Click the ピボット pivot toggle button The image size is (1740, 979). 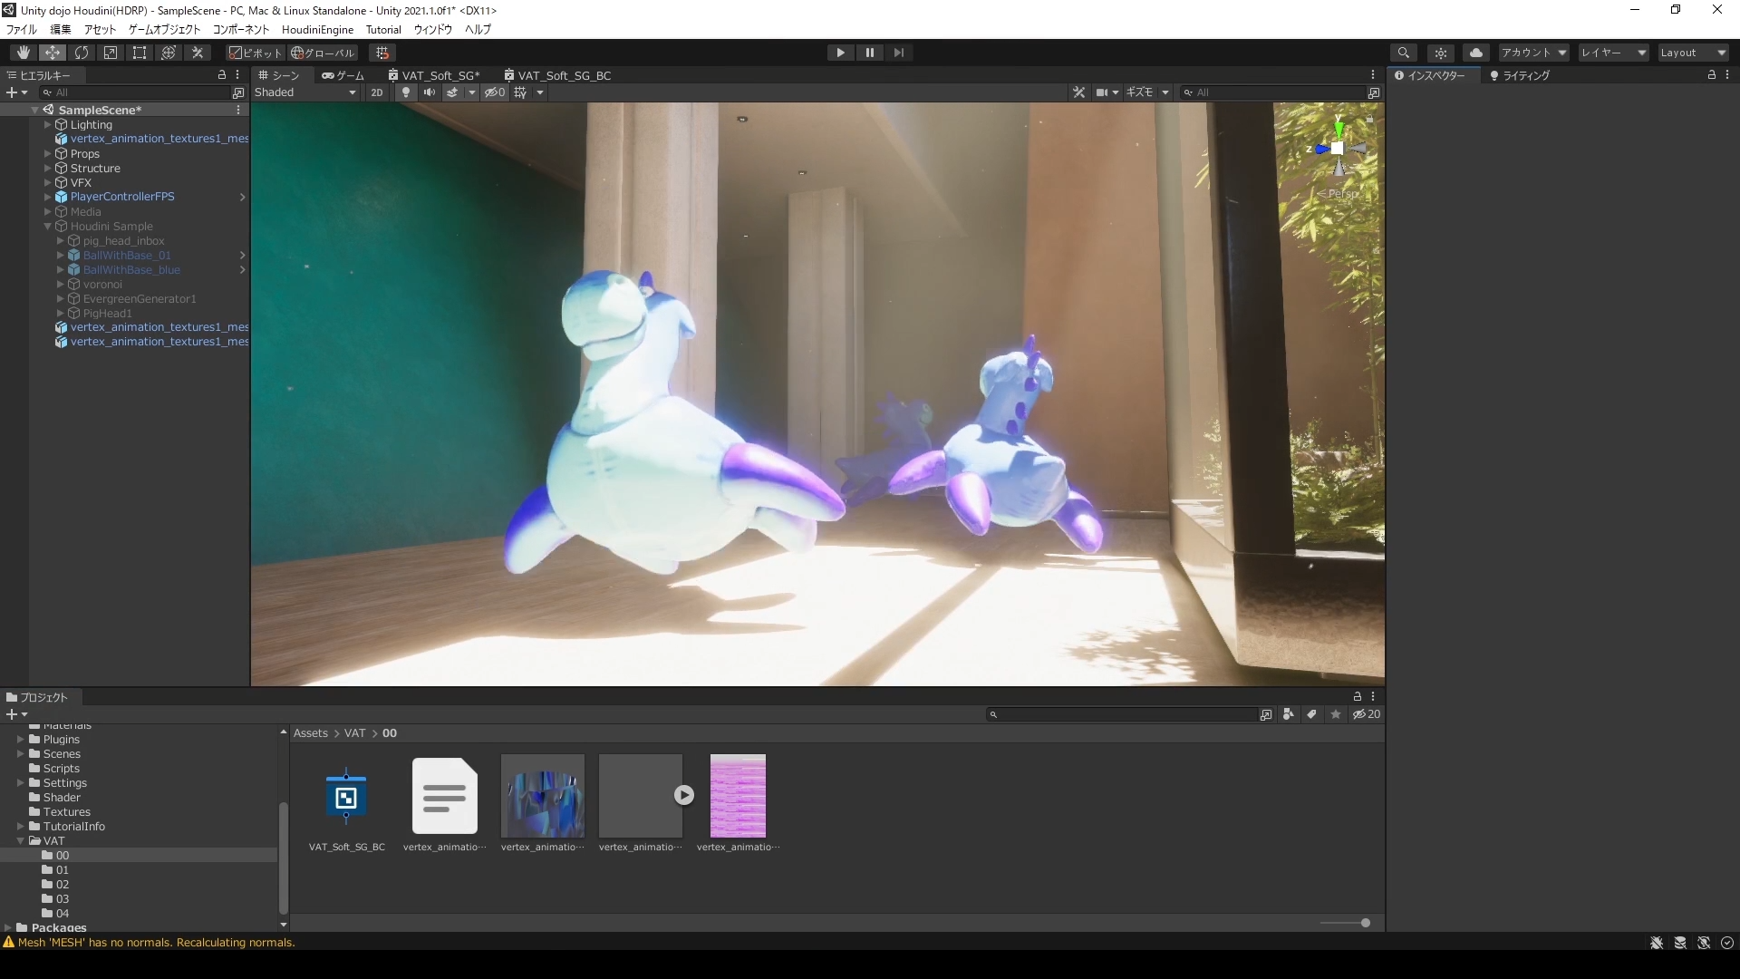click(255, 53)
